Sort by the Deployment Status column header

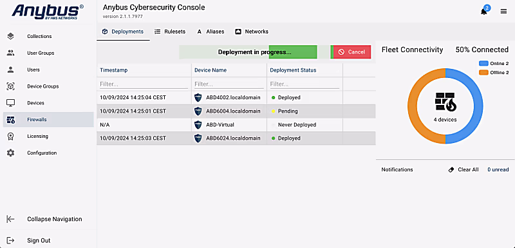293,70
